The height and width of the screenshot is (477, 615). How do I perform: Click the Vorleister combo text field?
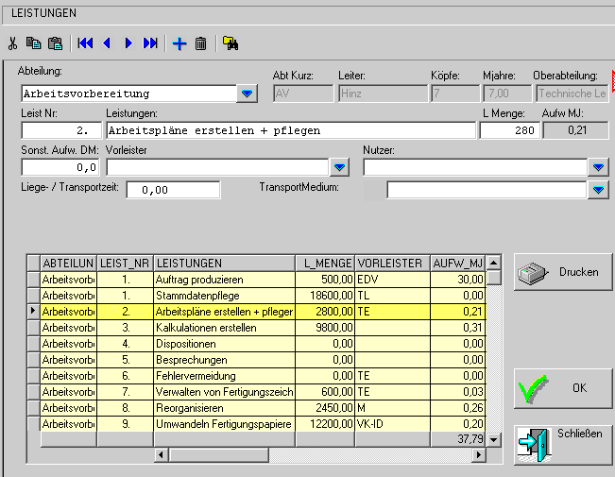pos(217,167)
